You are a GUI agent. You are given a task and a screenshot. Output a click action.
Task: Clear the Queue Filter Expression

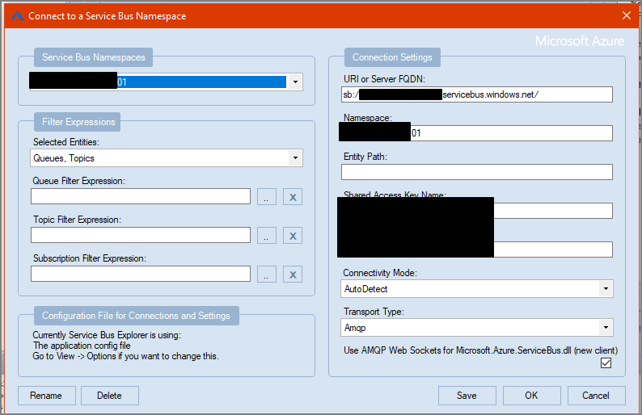click(x=293, y=197)
